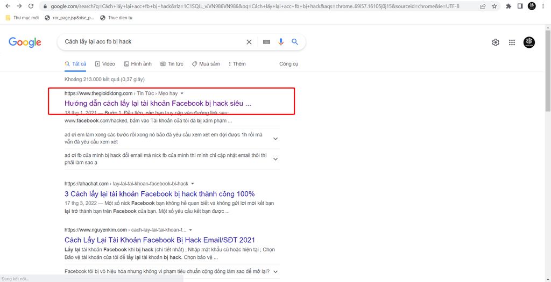Switch to the 'Tin tức' news tab
Viewport: 551px width, 282px height.
[172, 64]
